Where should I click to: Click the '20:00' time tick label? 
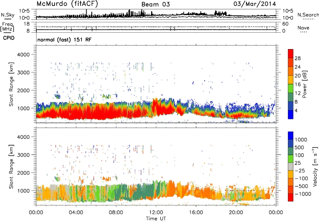236,213
